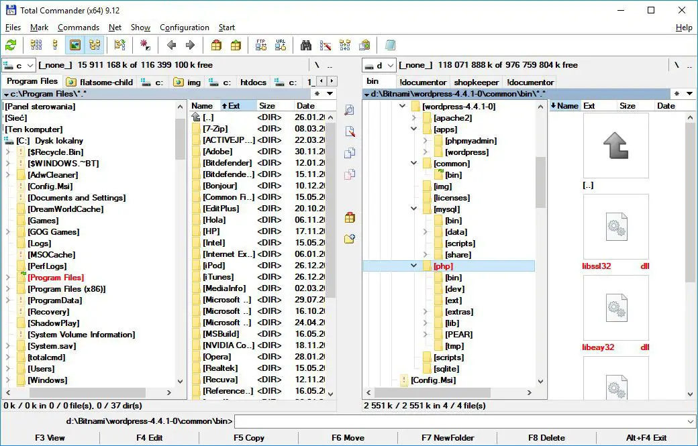Click the F4 Edit button
The image size is (698, 446).
click(150, 437)
